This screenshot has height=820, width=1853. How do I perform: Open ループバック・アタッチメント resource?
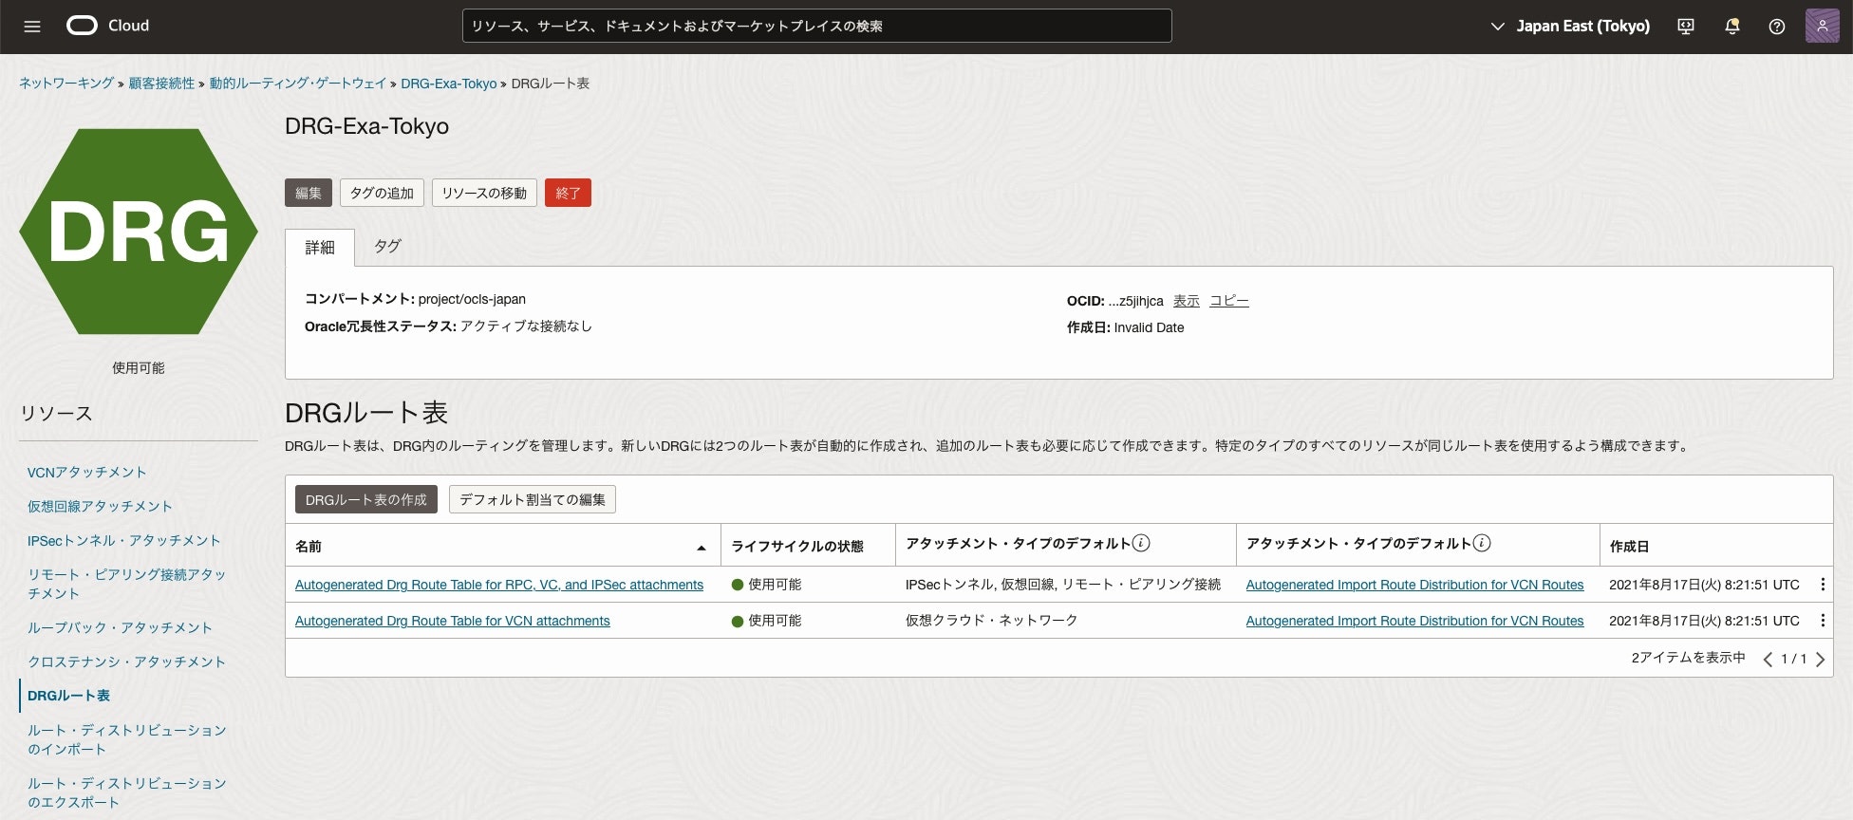click(x=120, y=628)
